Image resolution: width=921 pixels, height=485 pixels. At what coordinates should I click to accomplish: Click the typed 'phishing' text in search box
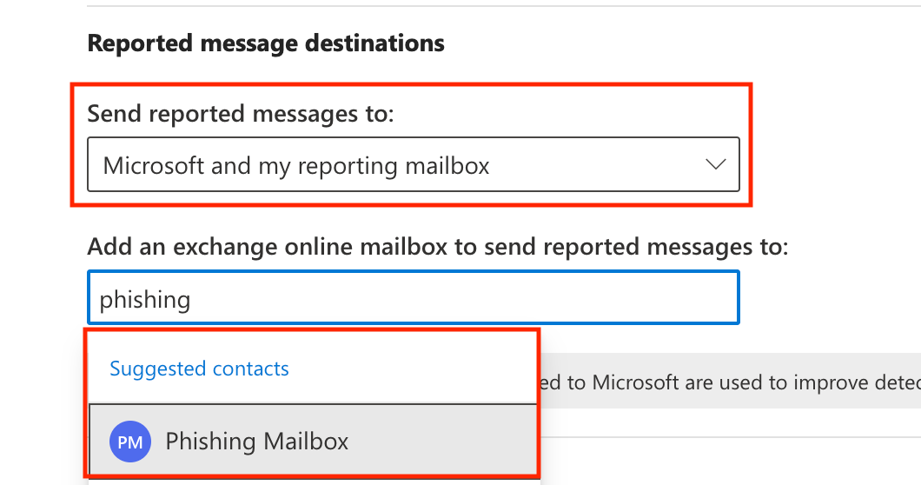coord(145,300)
